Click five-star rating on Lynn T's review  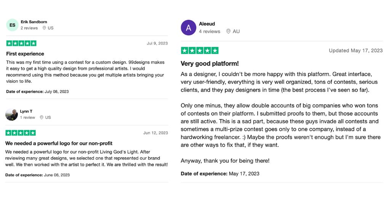(21, 133)
